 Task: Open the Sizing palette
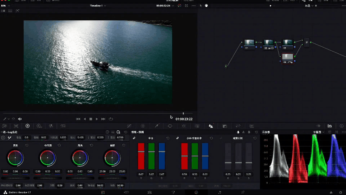(x=238, y=126)
